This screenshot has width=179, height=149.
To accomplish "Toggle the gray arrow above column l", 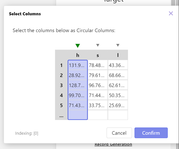I will 118,45.
